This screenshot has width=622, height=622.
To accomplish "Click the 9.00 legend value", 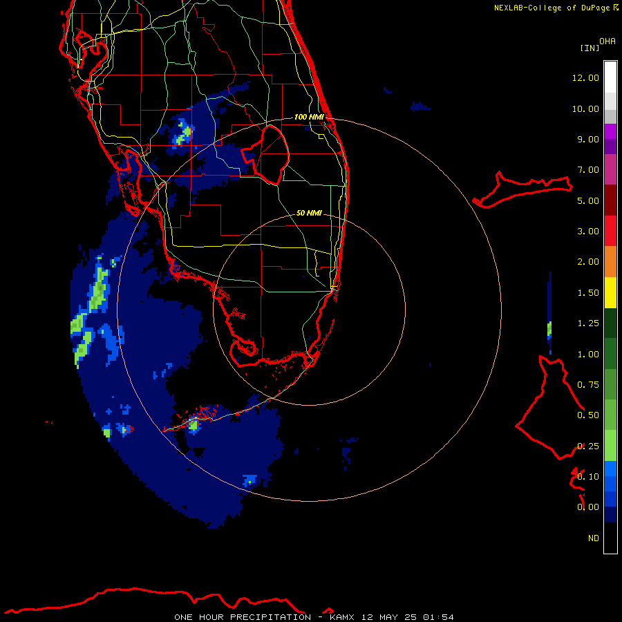I will coord(588,139).
